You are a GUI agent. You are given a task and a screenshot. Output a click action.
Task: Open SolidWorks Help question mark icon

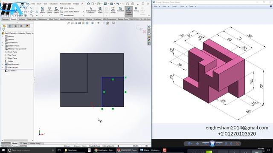click(x=133, y=4)
